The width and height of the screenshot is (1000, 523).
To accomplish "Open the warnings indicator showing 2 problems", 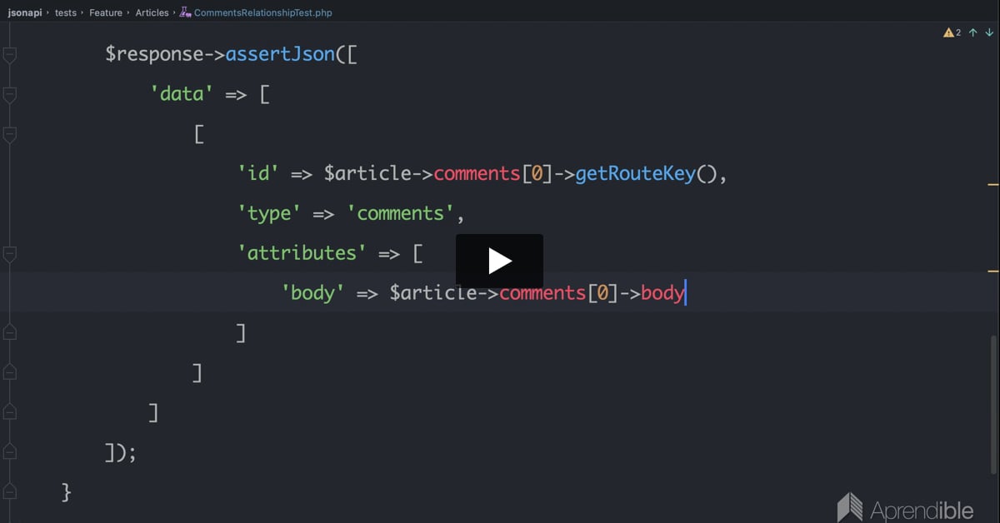I will pos(952,32).
